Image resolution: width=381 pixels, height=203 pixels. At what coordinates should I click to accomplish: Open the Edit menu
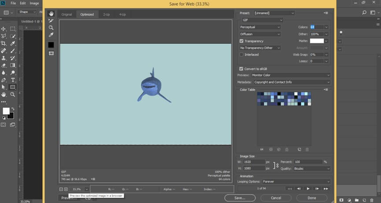pos(22,4)
